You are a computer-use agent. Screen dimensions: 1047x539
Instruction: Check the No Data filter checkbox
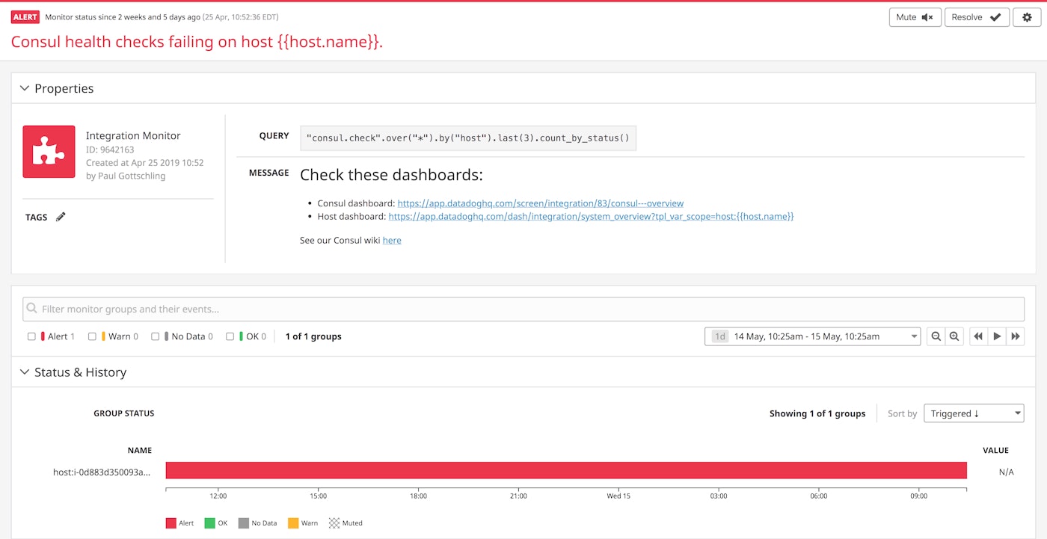[155, 336]
